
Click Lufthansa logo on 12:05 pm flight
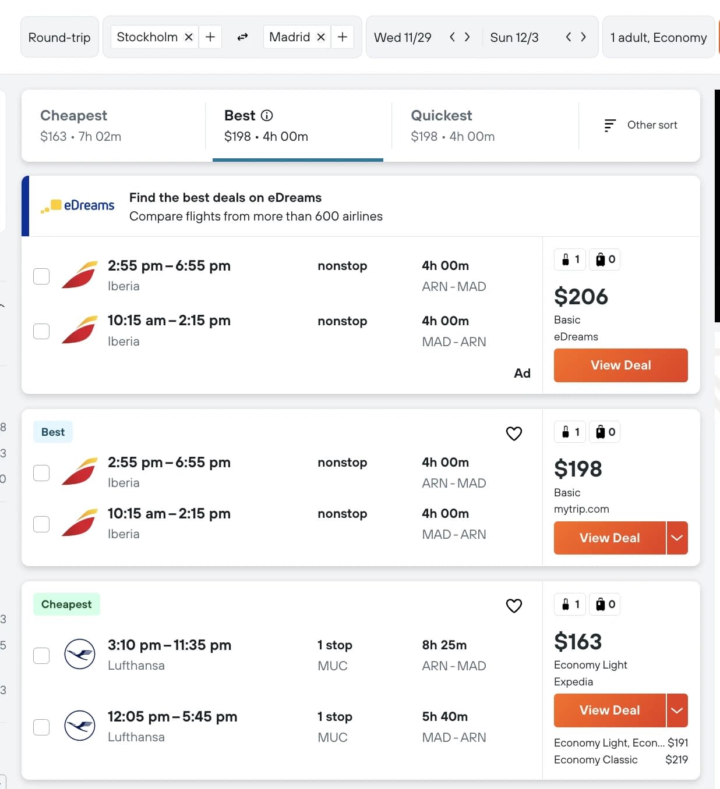80,726
